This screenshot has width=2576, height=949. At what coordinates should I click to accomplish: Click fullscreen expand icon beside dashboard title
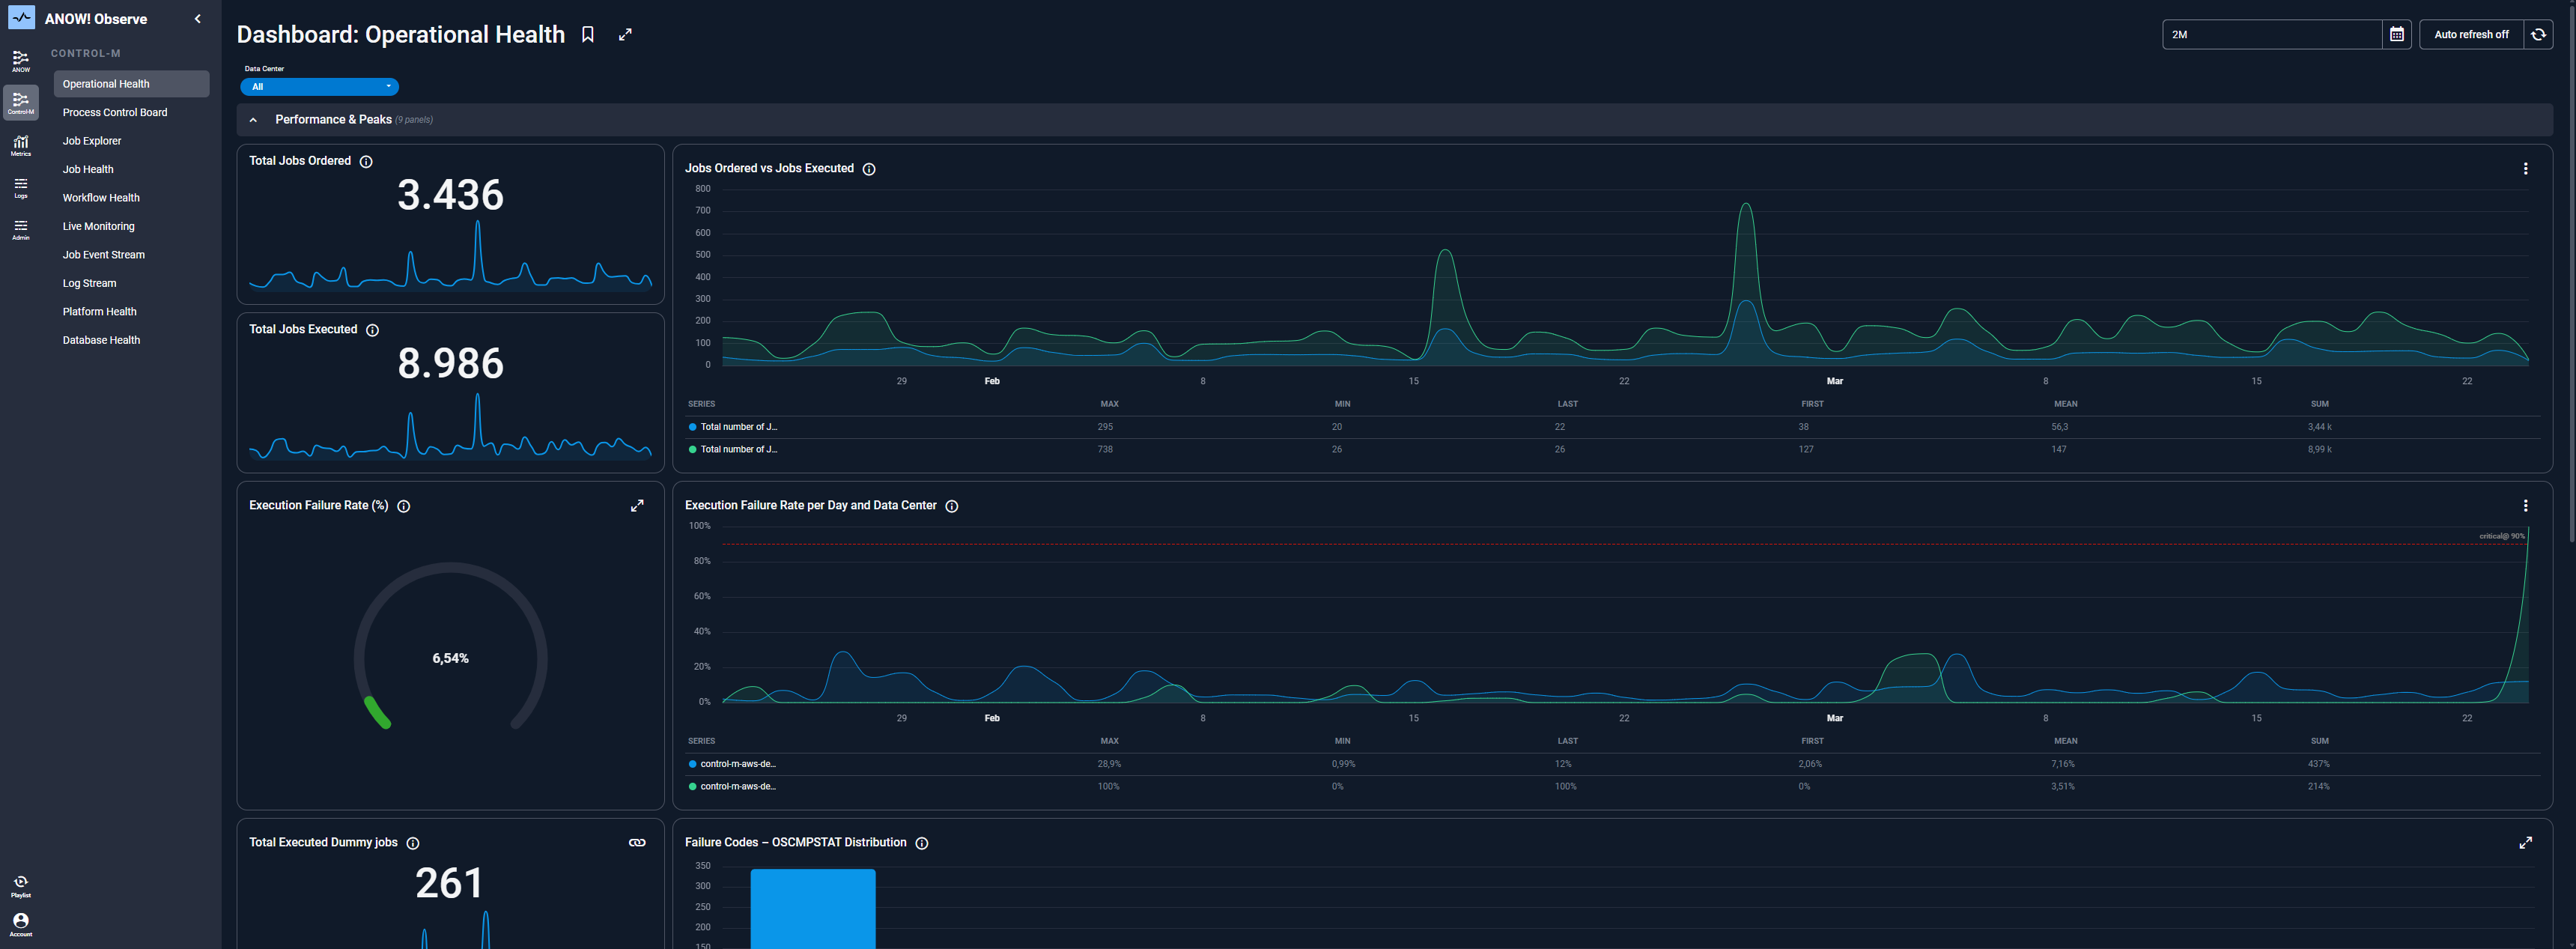click(625, 35)
